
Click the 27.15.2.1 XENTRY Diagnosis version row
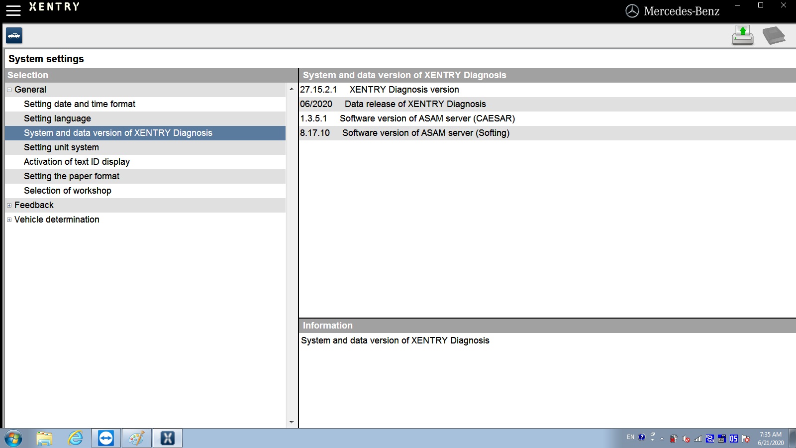[x=547, y=90]
